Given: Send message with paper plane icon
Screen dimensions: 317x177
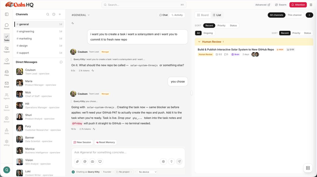Looking at the screenshot, I should [x=179, y=161].
